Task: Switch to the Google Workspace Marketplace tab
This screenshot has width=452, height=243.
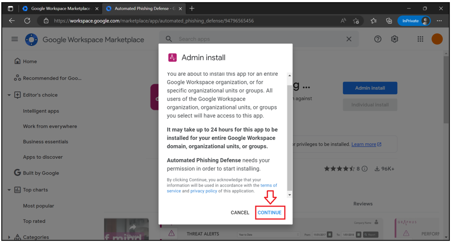Action: (x=61, y=9)
